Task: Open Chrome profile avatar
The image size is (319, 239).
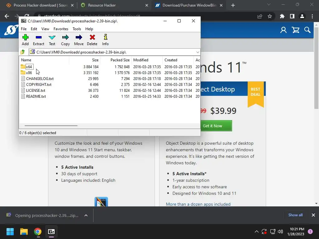Action: tap(302, 16)
